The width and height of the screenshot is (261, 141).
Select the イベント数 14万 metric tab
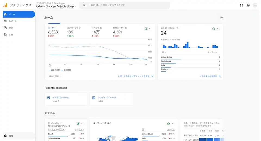97,32
